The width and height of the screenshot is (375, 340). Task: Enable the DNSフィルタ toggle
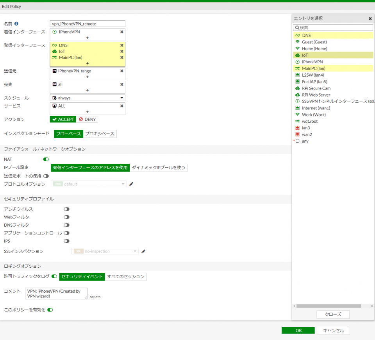click(x=66, y=225)
